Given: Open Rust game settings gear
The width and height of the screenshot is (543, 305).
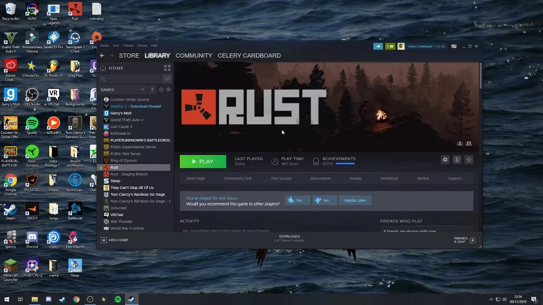Looking at the screenshot, I should click(445, 160).
